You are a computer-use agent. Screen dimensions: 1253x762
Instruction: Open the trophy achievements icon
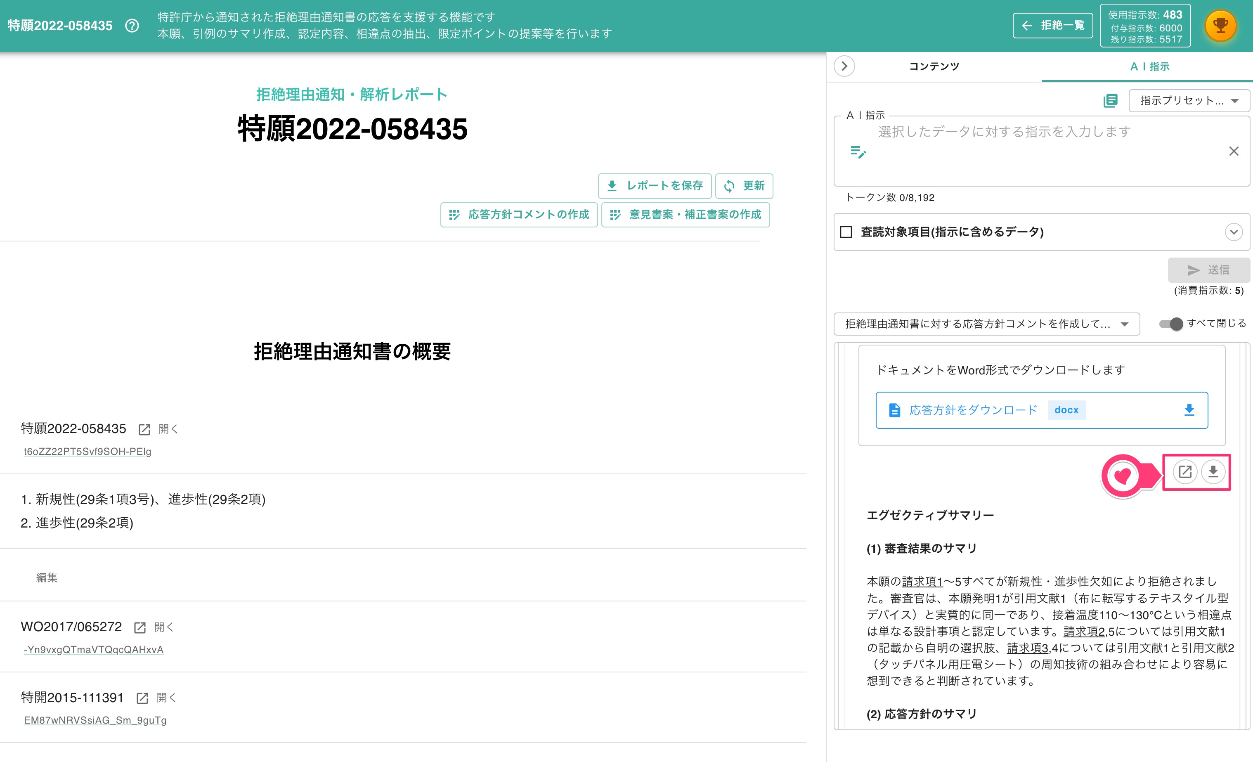(x=1221, y=26)
